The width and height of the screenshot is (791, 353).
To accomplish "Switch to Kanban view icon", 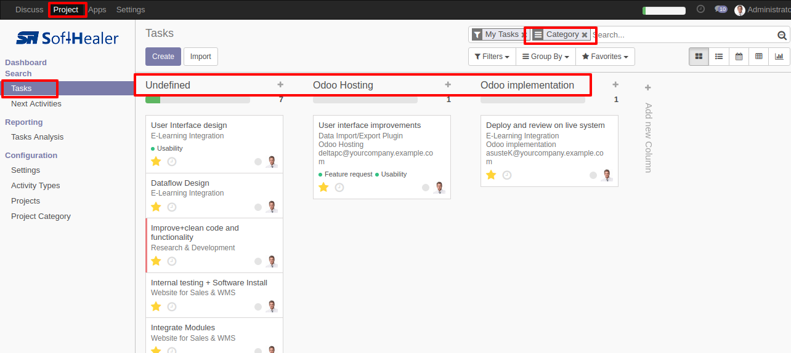I will pyautogui.click(x=699, y=57).
